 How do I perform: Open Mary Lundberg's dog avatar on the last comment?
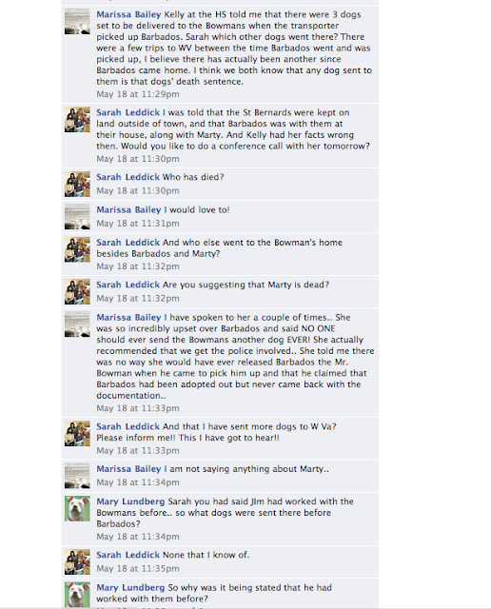click(77, 595)
